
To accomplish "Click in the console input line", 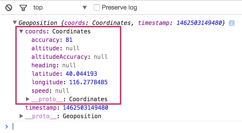I will [106, 126].
